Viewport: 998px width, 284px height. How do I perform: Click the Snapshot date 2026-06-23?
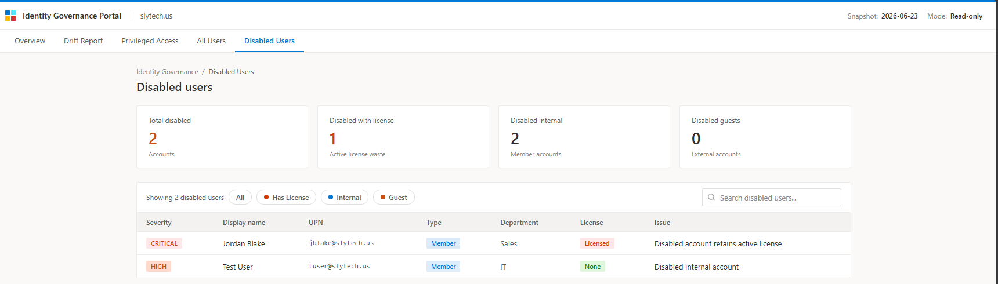click(899, 16)
